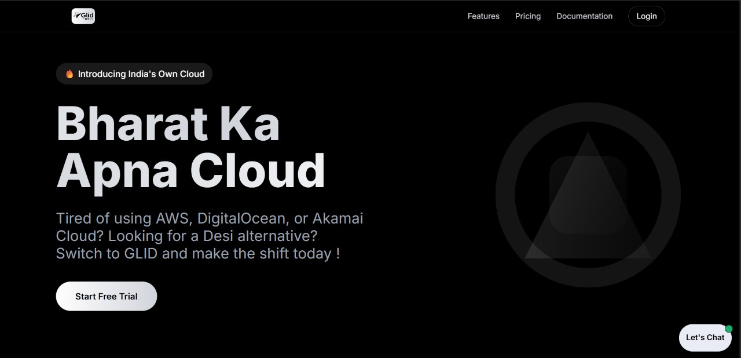Click the "Bharat Ka" headline line
Viewport: 741px width, 358px height.
pos(168,123)
